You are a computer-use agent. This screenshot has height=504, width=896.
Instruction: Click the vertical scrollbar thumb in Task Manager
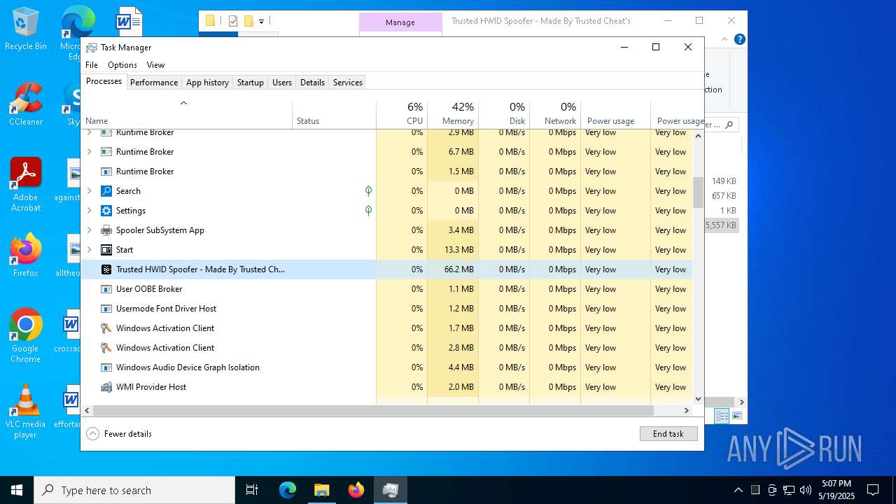click(x=698, y=192)
